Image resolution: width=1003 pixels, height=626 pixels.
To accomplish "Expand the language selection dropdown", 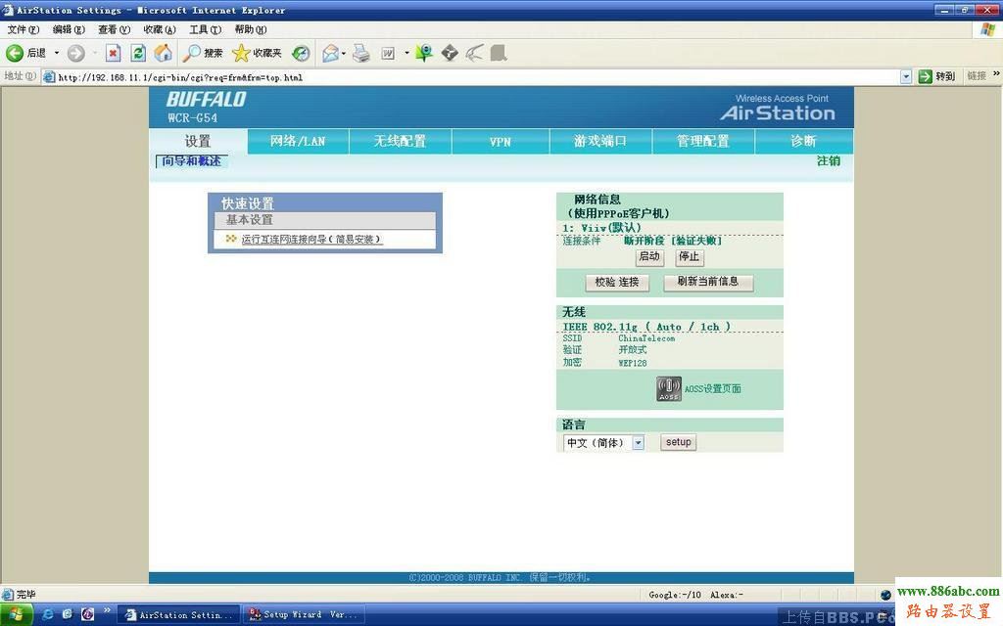I will click(x=638, y=443).
